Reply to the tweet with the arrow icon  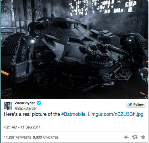(x=126, y=137)
